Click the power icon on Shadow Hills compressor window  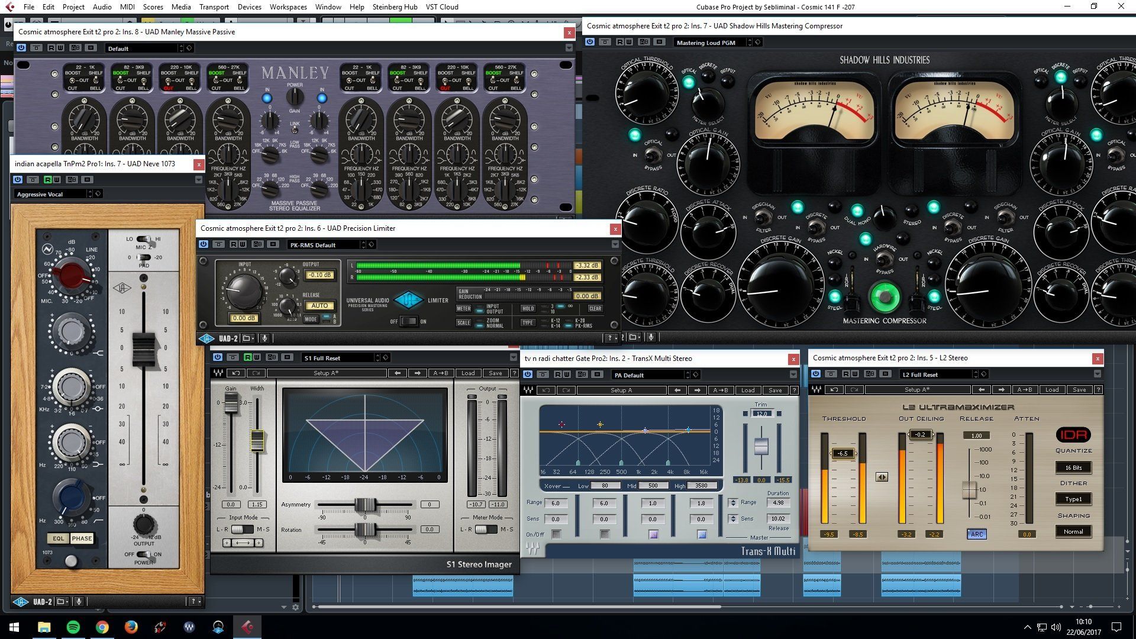pos(590,42)
